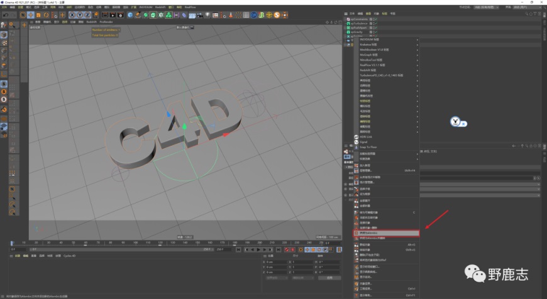Image resolution: width=547 pixels, height=299 pixels.
Task: Select xpTurbulence in object manager
Action: (359, 23)
